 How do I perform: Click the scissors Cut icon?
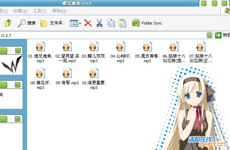(99, 23)
